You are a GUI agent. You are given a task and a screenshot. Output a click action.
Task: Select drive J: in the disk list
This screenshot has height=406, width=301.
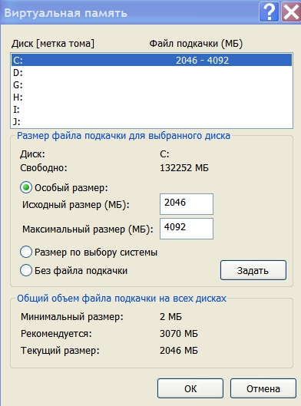[152, 121]
